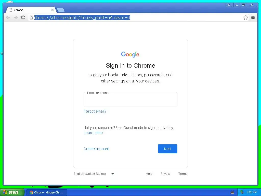The height and width of the screenshot is (196, 261).
Task: Click the Google logo
Action: tap(130, 54)
